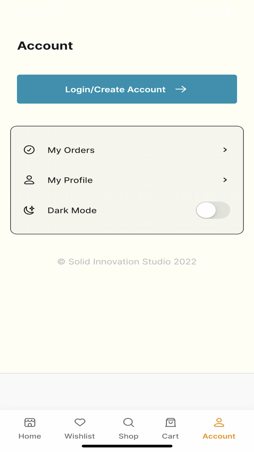Tap the Account page heading
Image resolution: width=254 pixels, height=452 pixels.
click(45, 46)
